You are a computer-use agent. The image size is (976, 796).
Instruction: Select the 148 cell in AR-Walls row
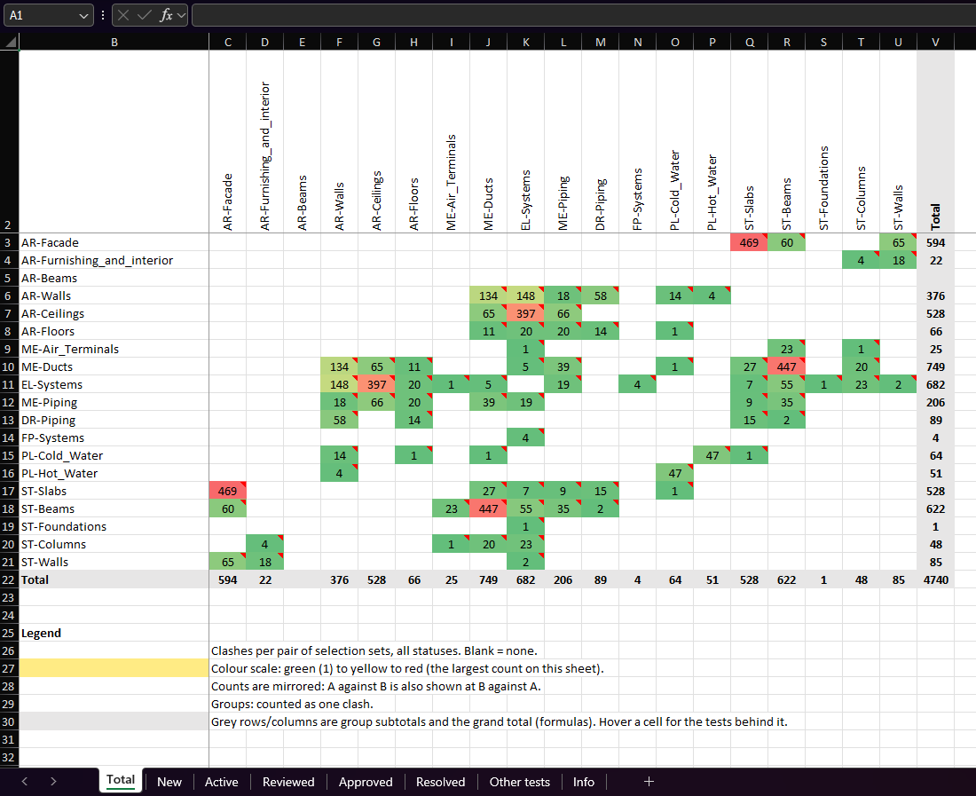click(x=526, y=296)
